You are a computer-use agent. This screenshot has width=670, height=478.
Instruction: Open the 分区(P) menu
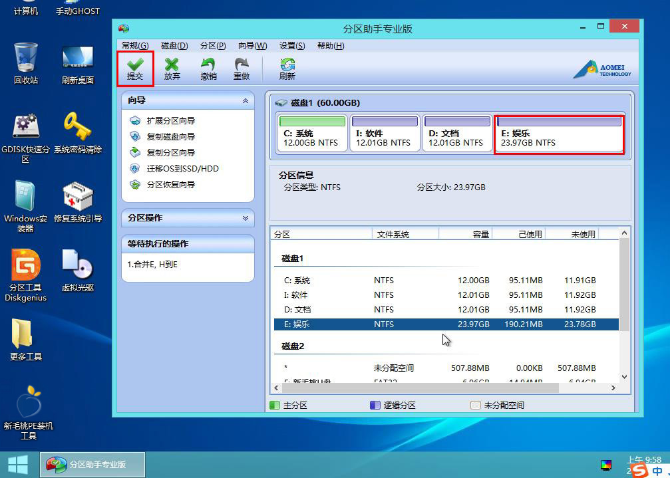(213, 46)
